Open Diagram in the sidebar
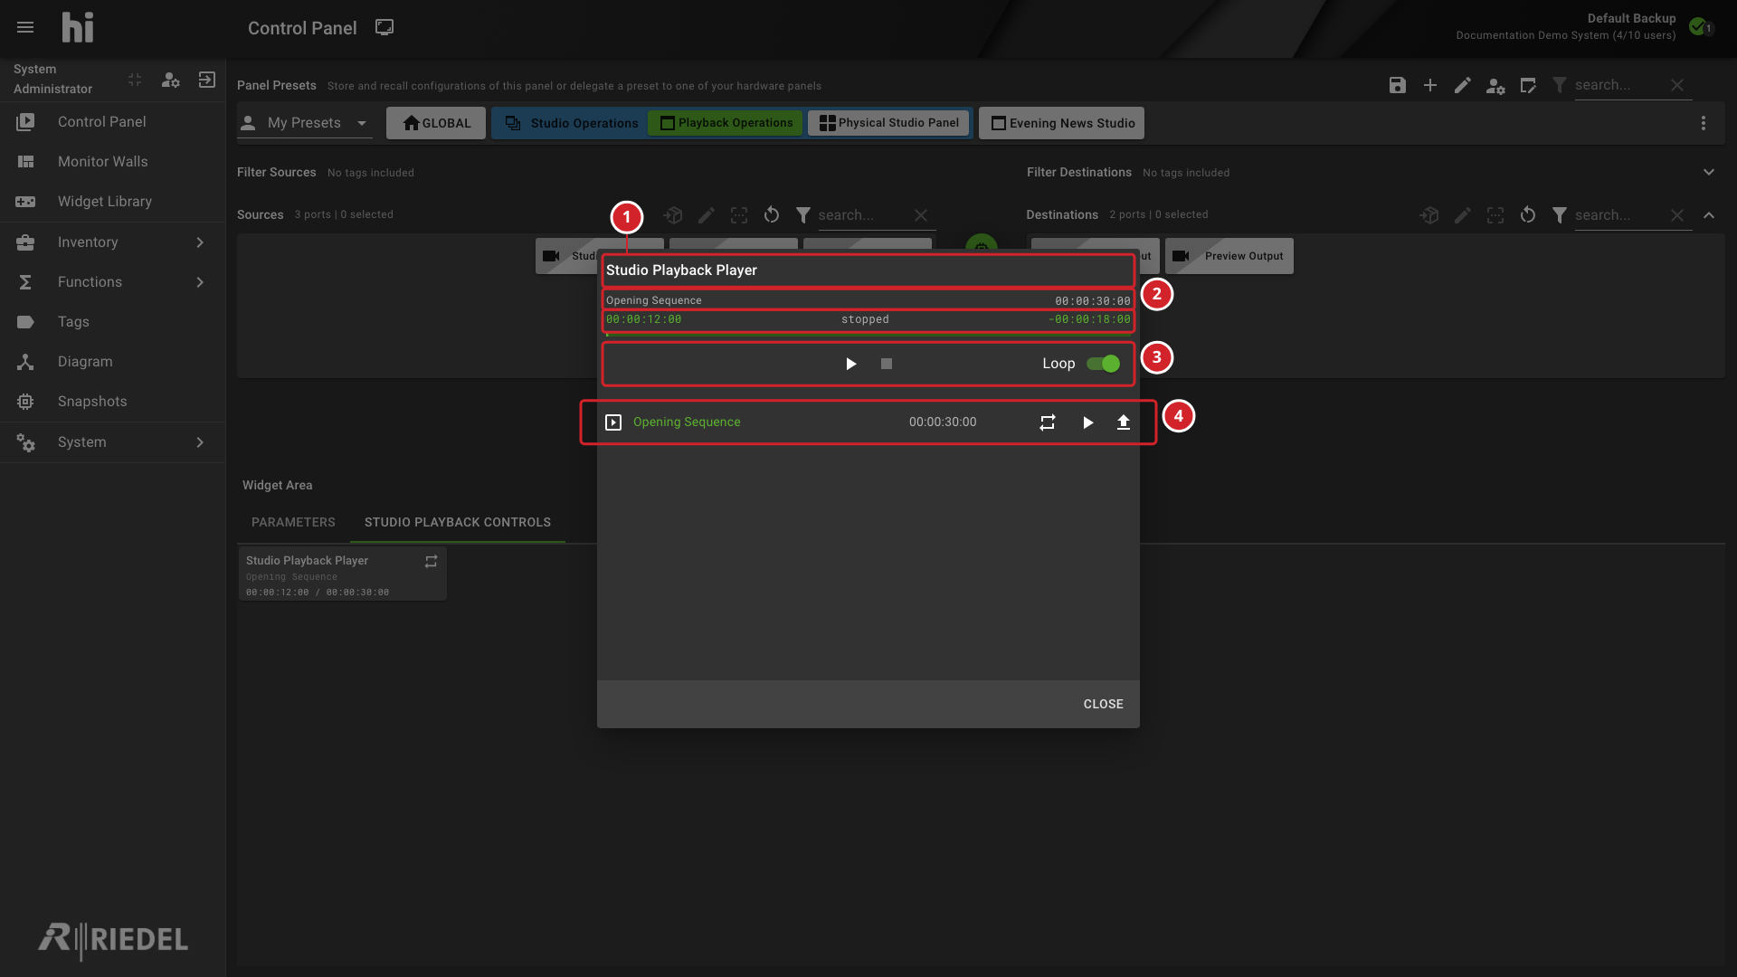1737x977 pixels. (113, 362)
